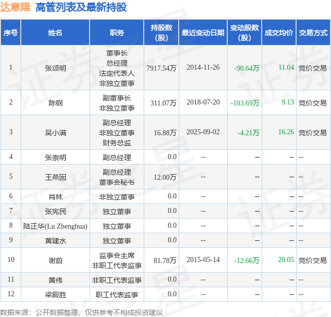
Task: Select the name 张宪民
Action: click(56, 212)
